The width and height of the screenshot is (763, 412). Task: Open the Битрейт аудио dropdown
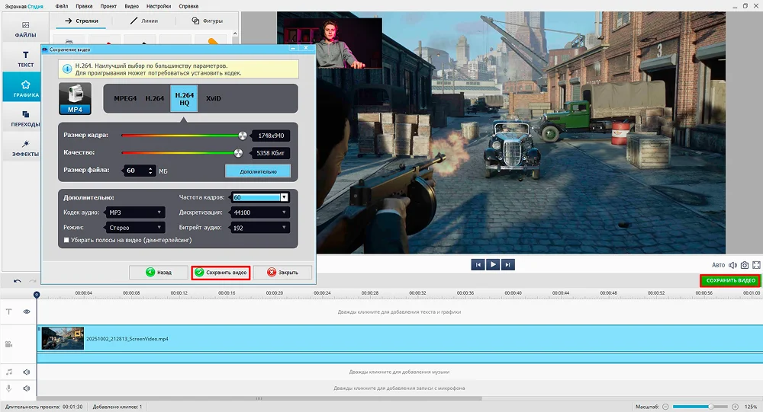click(x=261, y=228)
